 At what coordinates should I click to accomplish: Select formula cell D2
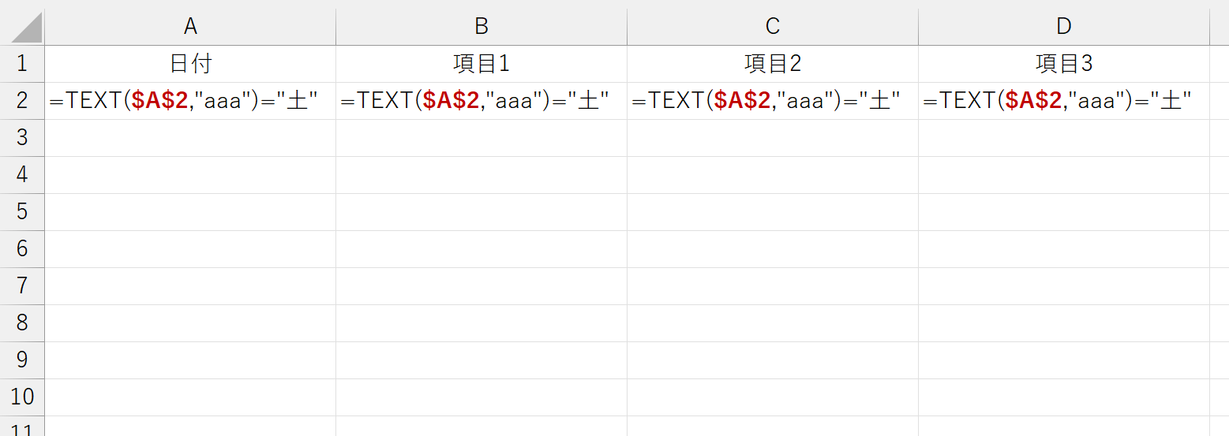(x=1064, y=101)
